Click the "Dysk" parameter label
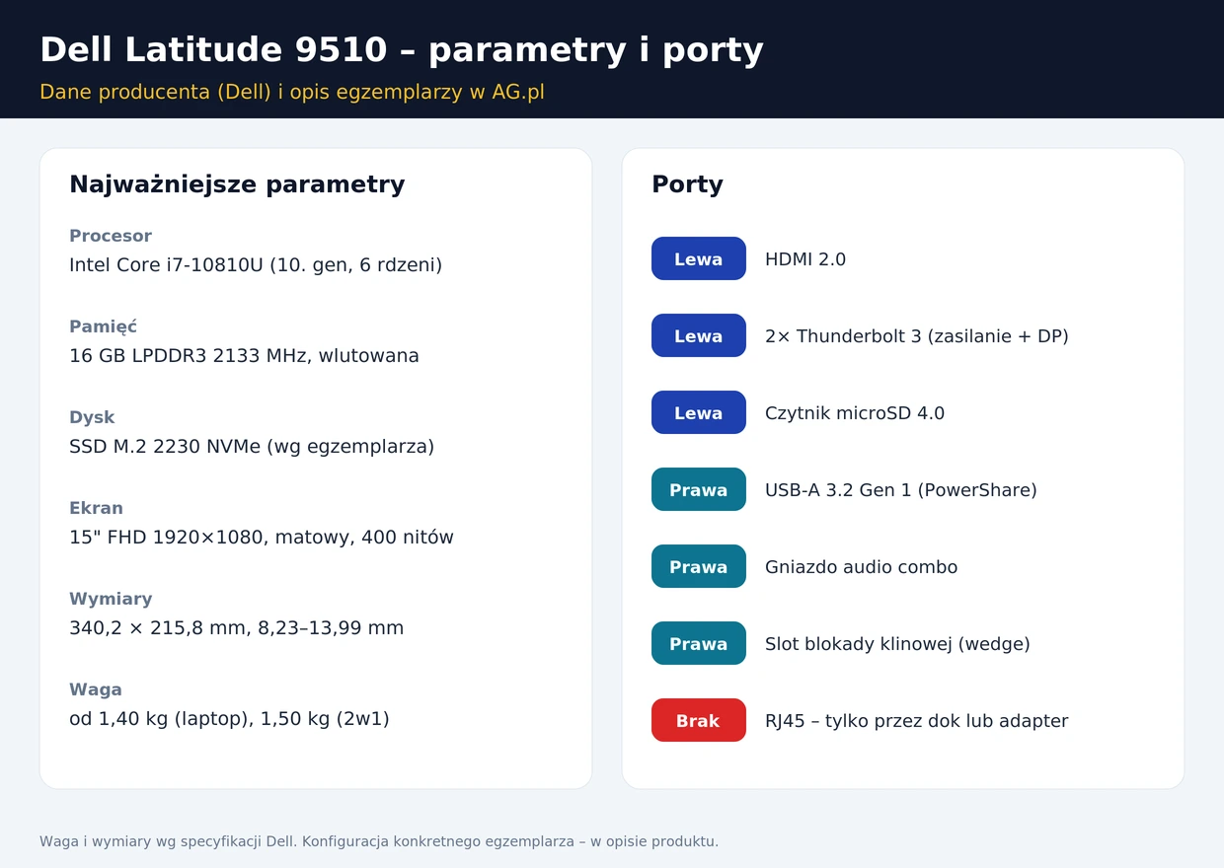This screenshot has height=868, width=1224. pos(92,417)
